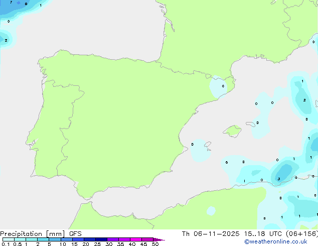Click the precipitation value 7 over the Atlantic
The width and height of the screenshot is (318, 246).
pyautogui.click(x=11, y=3)
